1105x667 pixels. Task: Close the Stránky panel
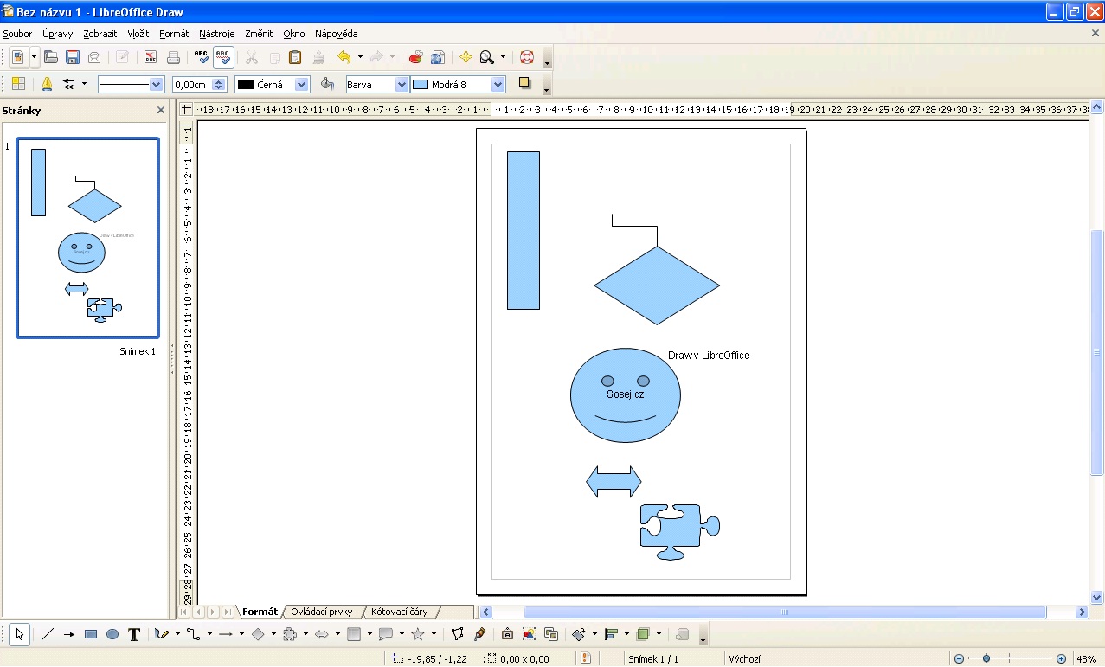pyautogui.click(x=160, y=111)
